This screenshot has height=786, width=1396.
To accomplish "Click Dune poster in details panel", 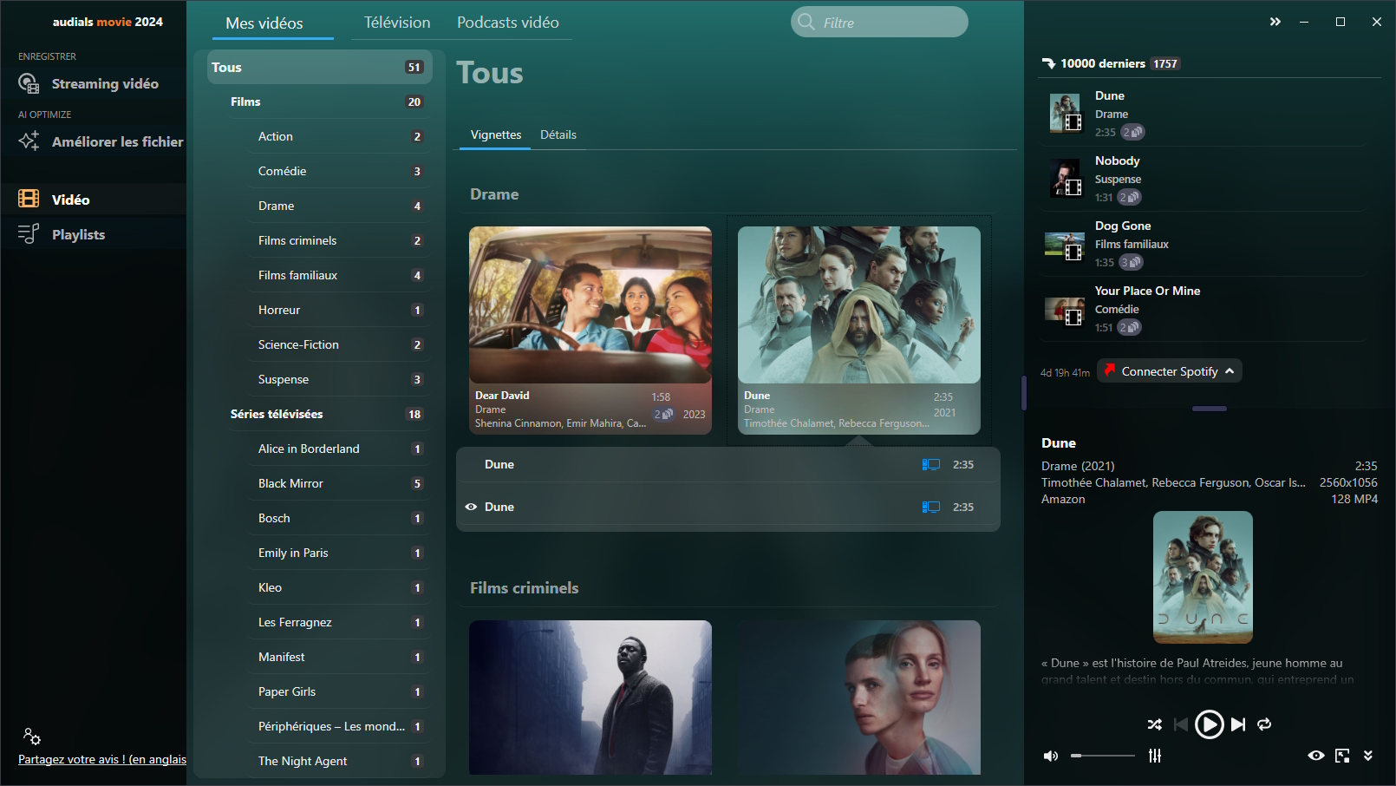I will coord(1203,577).
